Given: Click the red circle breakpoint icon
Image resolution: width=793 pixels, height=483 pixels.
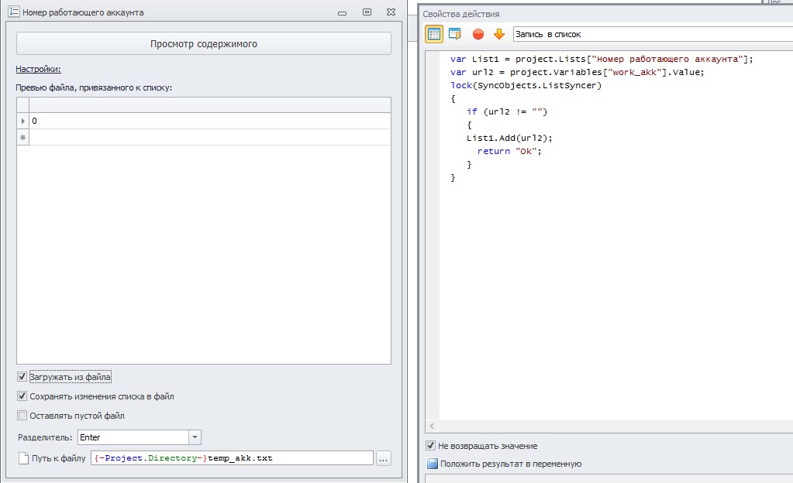Looking at the screenshot, I should click(x=478, y=33).
